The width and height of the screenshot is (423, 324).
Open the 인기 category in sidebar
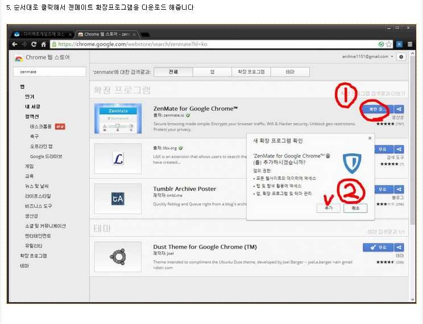[30, 96]
